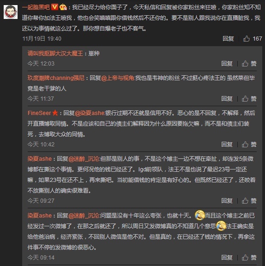Like the 今天 09:27 comment by 染夏ashe
This screenshot has height=266, width=265.
point(249,201)
